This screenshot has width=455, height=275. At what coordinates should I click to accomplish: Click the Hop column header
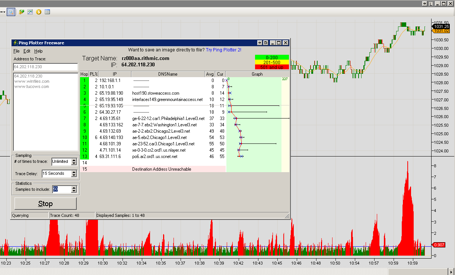click(84, 74)
